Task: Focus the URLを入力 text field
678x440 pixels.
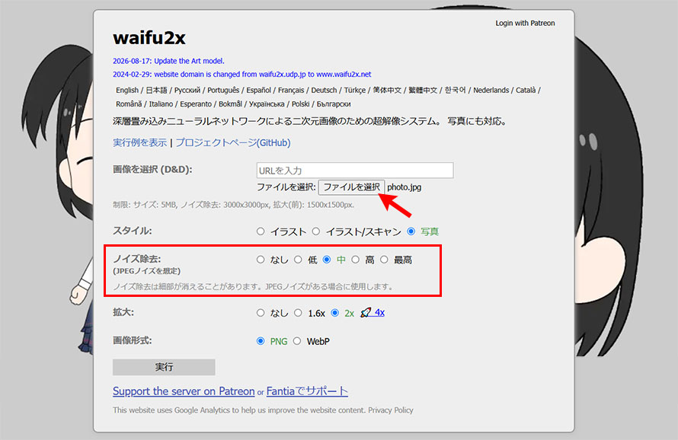Action: click(355, 171)
